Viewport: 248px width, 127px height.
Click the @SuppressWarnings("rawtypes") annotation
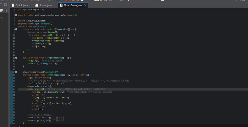click(35, 24)
